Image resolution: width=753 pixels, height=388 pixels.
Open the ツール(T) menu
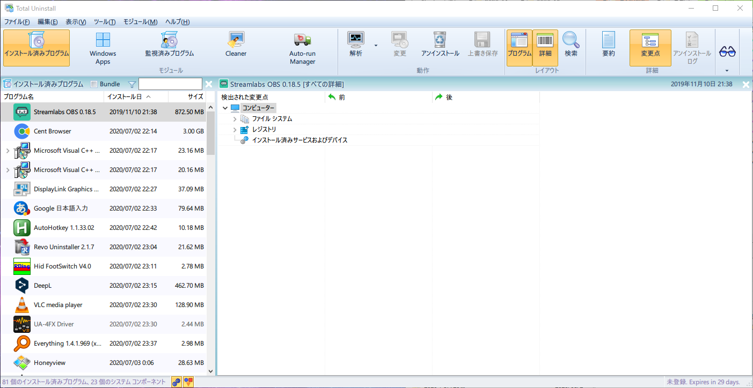coord(105,22)
